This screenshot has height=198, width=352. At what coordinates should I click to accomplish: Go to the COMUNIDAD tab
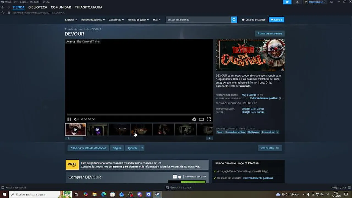click(61, 7)
